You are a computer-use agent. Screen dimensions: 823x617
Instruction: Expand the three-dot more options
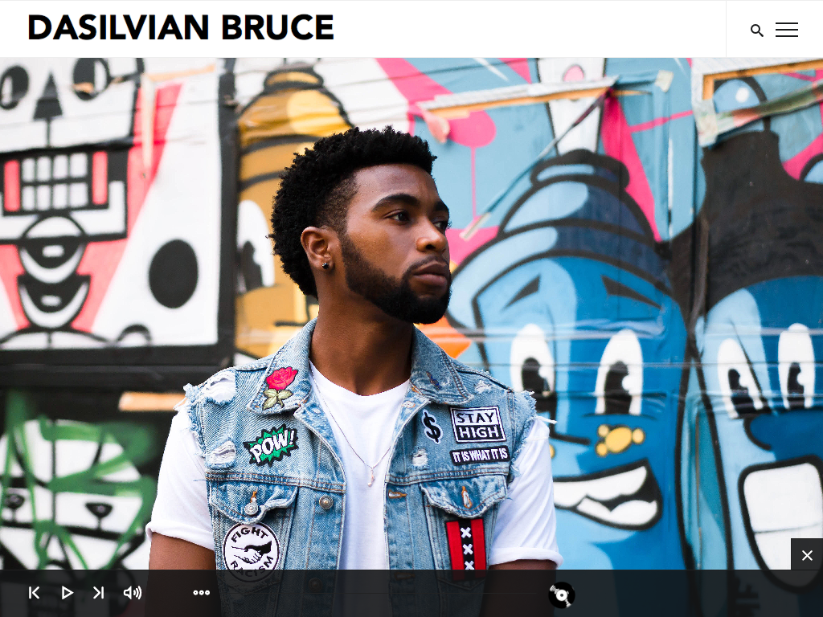[x=201, y=593]
